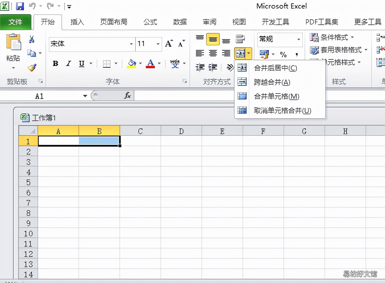Open the font dialog launcher in 字体 group
The image size is (385, 283).
pyautogui.click(x=185, y=81)
